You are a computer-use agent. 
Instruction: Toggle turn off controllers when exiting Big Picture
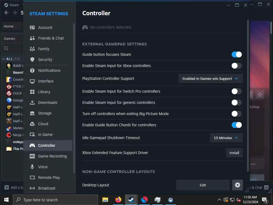coord(237,114)
